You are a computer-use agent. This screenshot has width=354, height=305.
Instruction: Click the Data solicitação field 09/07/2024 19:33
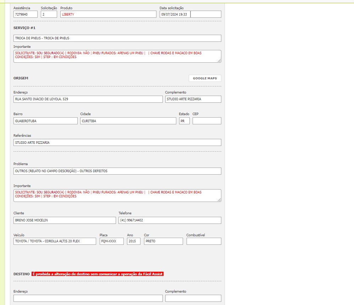click(175, 14)
